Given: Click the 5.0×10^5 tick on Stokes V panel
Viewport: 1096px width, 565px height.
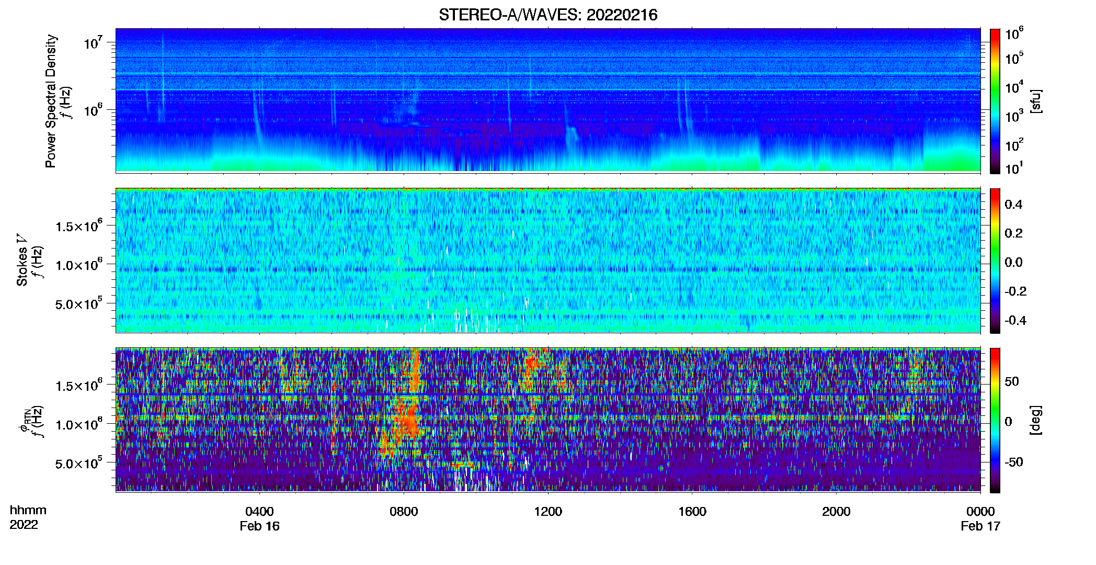Looking at the screenshot, I should [x=79, y=303].
